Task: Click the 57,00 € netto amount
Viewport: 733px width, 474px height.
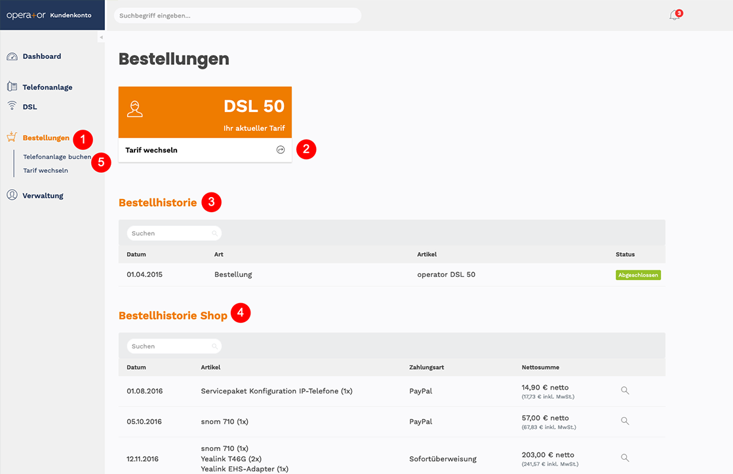Action: coord(545,418)
